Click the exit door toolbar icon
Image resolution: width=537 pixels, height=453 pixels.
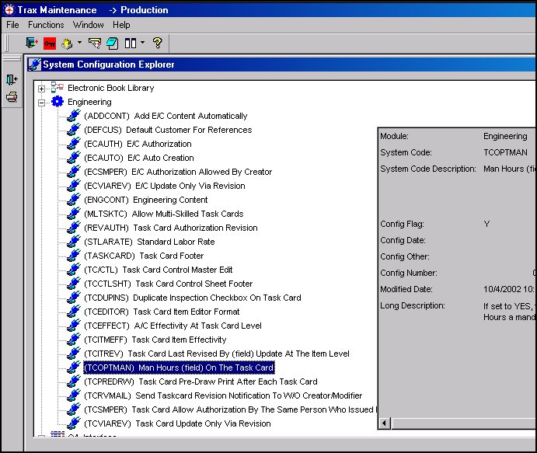click(x=32, y=44)
